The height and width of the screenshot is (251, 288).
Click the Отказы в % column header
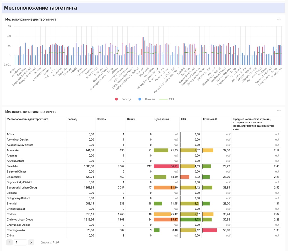coord(210,119)
